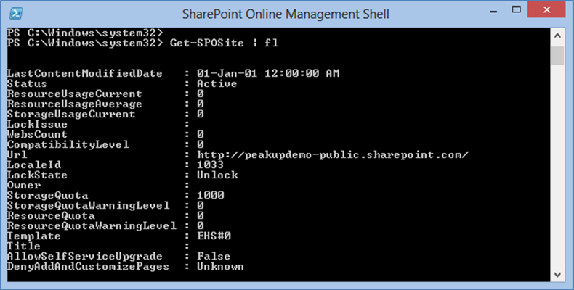Click the LockIssue label
This screenshot has width=574, height=290.
point(37,124)
